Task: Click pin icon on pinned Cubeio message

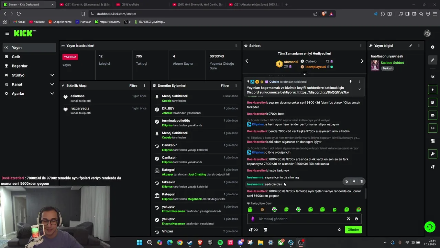Action: pos(351,82)
